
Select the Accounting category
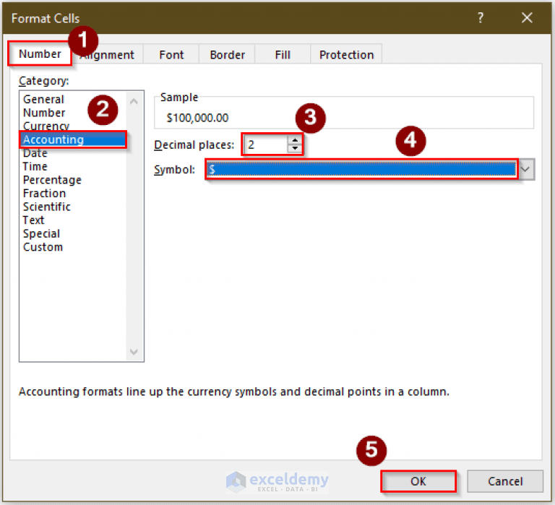(73, 139)
